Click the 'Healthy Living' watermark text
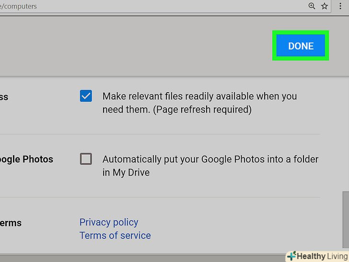 pos(321,256)
